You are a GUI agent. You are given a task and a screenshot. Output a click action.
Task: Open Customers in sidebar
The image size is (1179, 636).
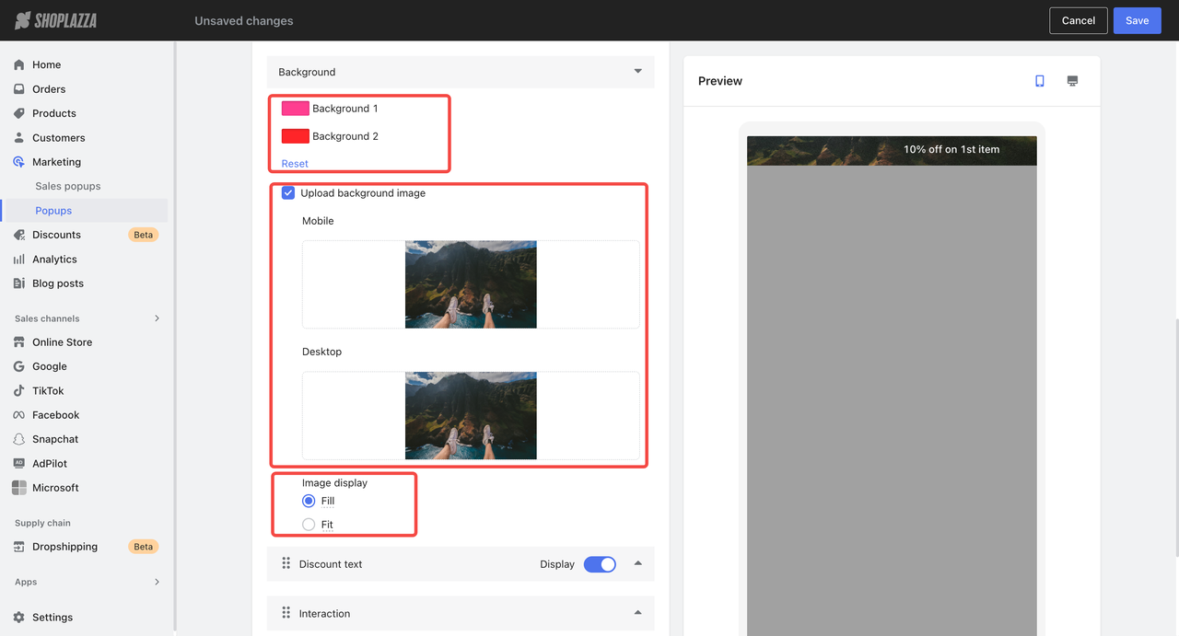click(59, 138)
